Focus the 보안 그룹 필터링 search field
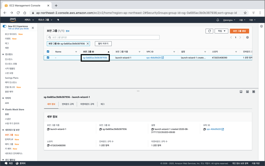 (x=103, y=37)
